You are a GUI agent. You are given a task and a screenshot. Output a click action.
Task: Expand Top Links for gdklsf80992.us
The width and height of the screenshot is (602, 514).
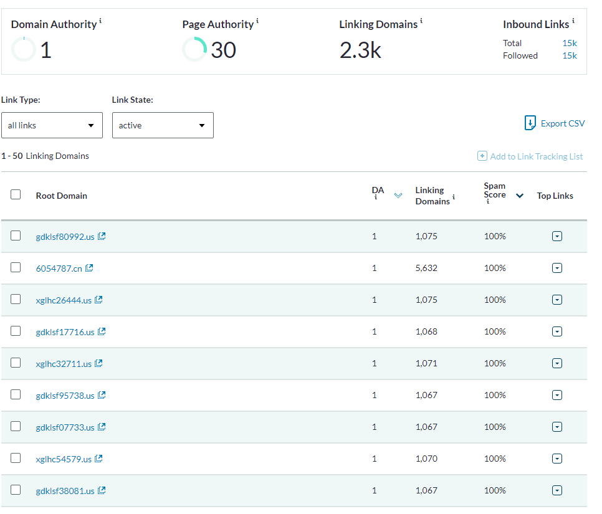point(557,236)
